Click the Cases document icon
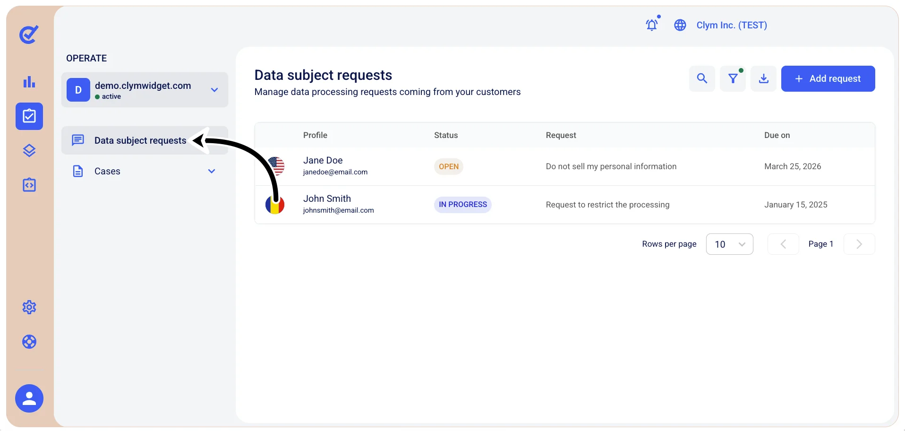Viewport: 905px width, 431px height. pyautogui.click(x=78, y=171)
